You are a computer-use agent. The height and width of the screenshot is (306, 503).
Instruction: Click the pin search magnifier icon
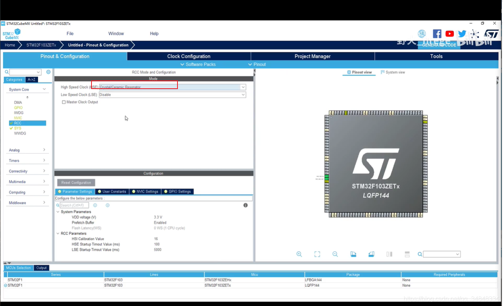pyautogui.click(x=420, y=254)
